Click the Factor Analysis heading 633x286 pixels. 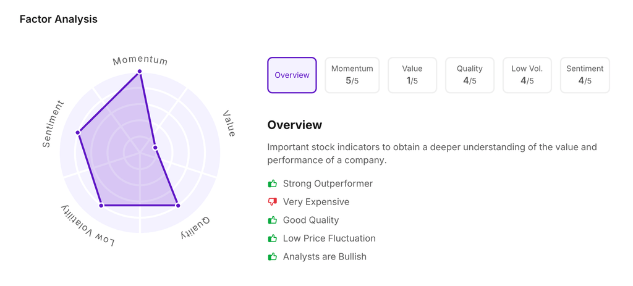(59, 19)
